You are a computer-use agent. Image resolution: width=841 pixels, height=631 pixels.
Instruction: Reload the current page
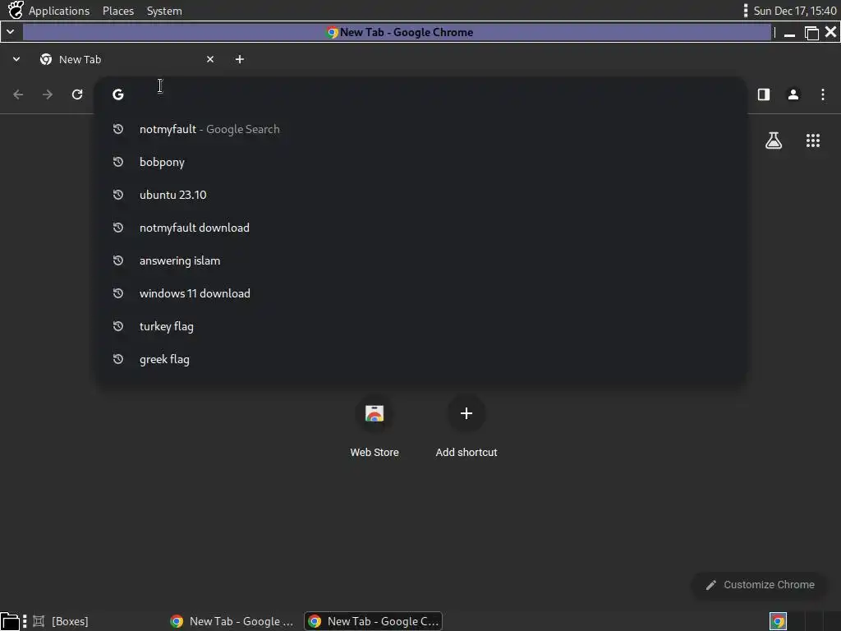pyautogui.click(x=77, y=94)
